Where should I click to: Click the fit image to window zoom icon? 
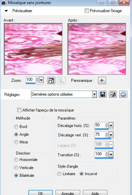click(x=51, y=80)
